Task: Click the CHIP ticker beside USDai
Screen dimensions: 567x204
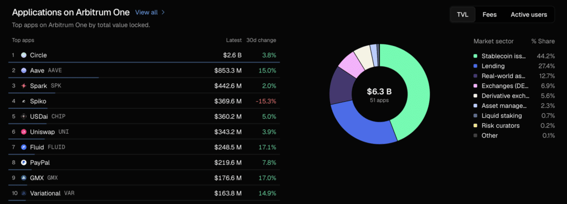Action: point(58,117)
